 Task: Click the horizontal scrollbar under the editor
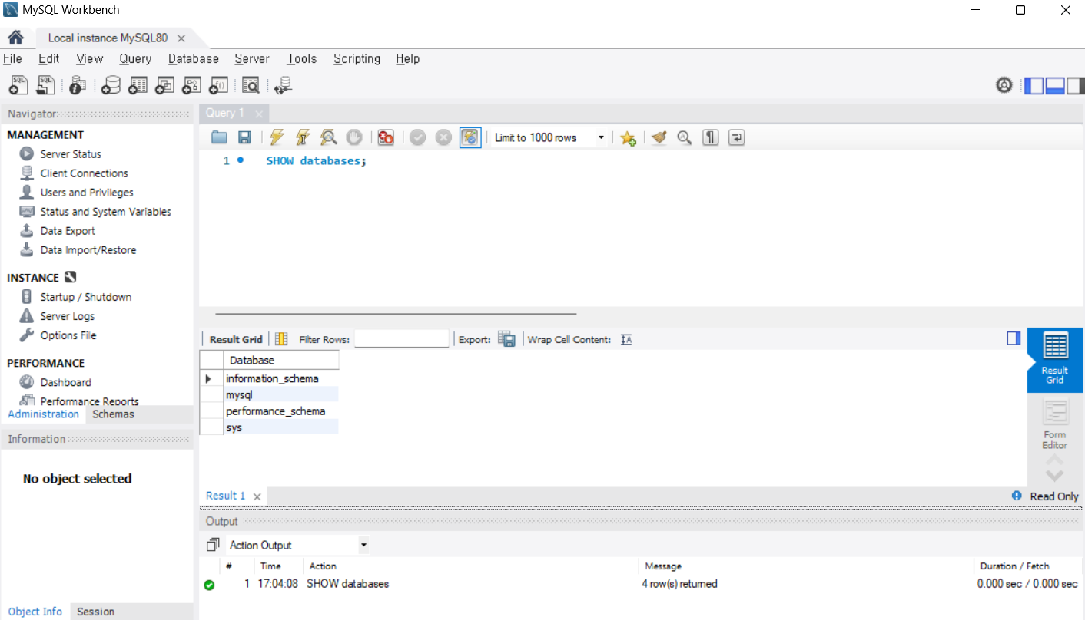coord(396,314)
